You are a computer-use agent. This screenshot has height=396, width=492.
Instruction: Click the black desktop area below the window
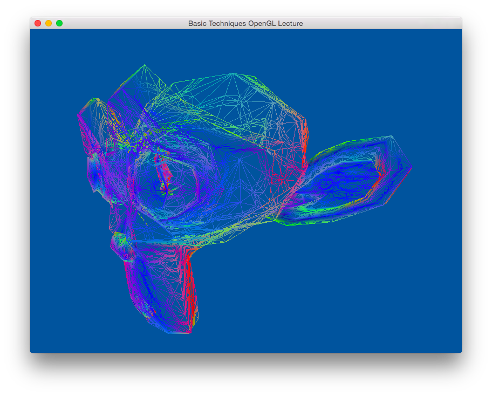[x=246, y=375]
